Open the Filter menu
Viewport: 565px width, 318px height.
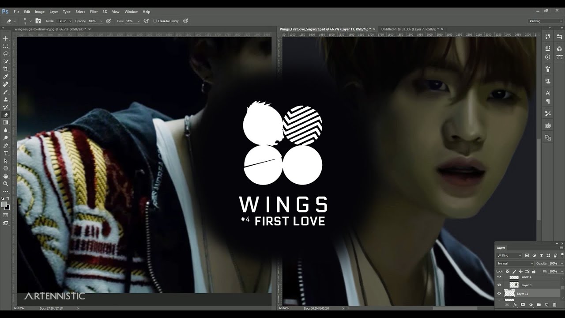(x=94, y=11)
